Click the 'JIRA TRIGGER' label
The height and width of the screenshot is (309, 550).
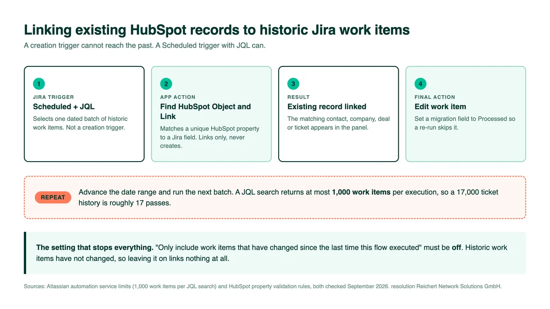click(53, 97)
